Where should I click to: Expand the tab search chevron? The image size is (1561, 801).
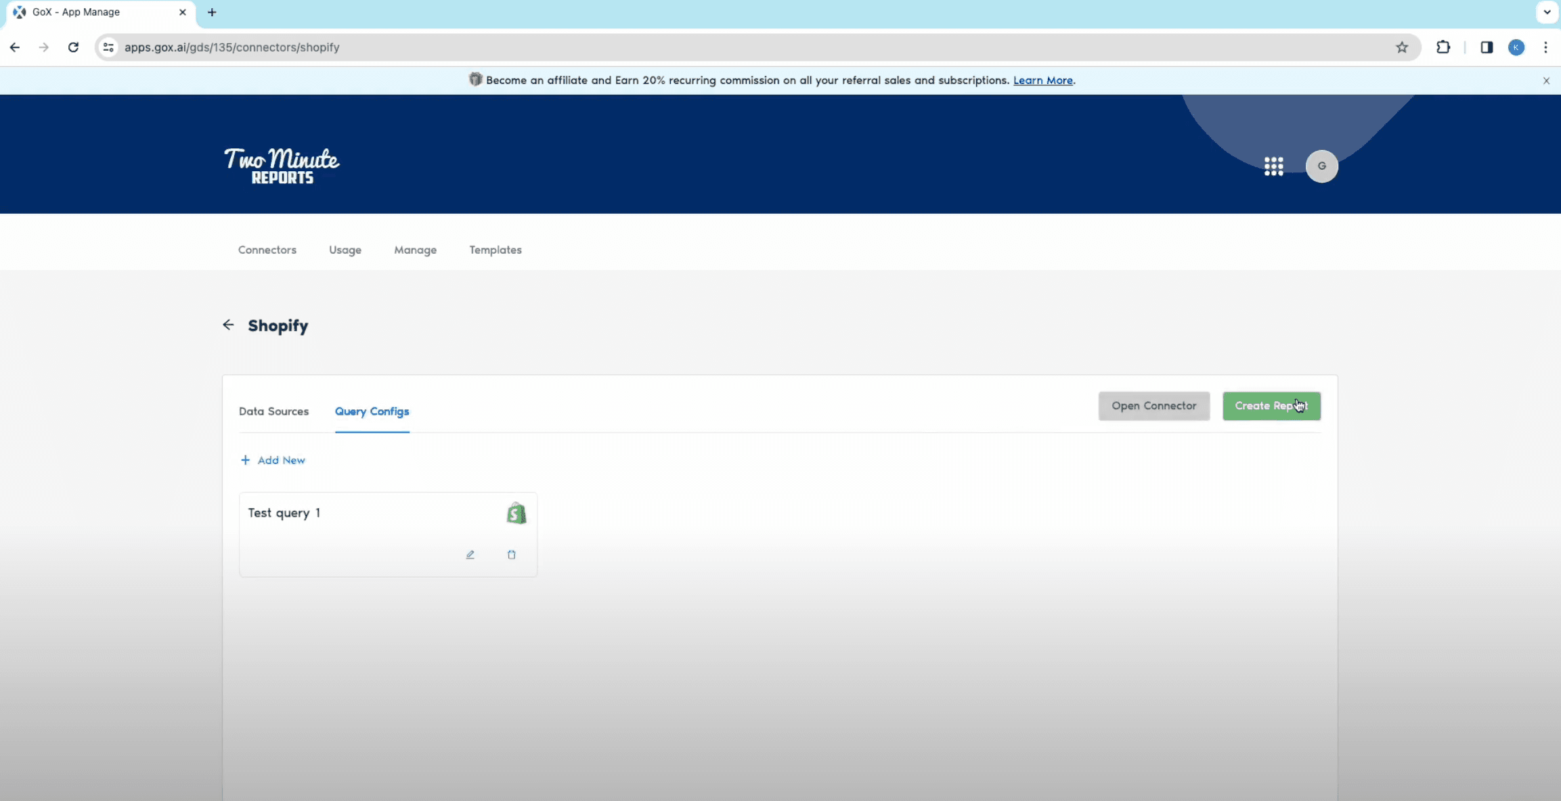click(x=1547, y=12)
